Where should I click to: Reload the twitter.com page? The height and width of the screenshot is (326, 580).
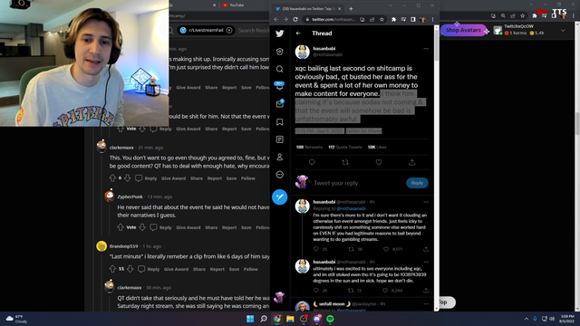[295, 19]
